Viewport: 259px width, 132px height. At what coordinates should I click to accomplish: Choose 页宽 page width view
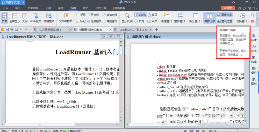[x=139, y=21]
